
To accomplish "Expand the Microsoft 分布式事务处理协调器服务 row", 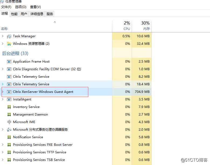I will pos(2,130).
